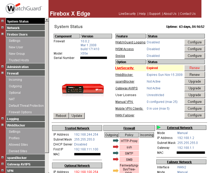This screenshot has width=210, height=173.
Task: Click Contact Us in the top menu
Action: click(188, 14)
